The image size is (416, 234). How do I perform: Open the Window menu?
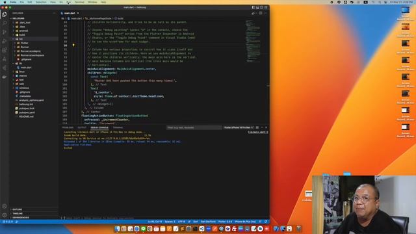pos(92,2)
